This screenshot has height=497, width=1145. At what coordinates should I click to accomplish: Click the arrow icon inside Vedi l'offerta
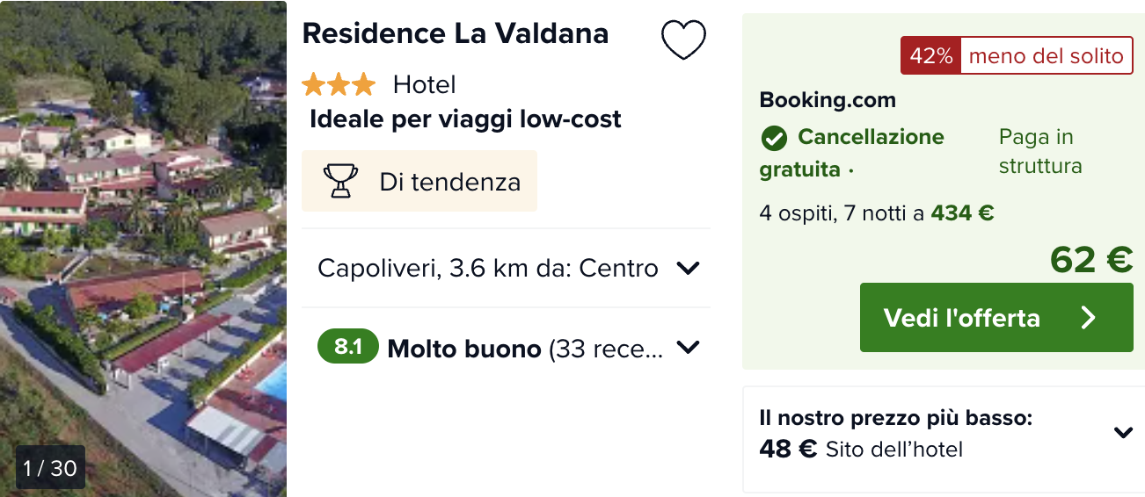[1089, 317]
